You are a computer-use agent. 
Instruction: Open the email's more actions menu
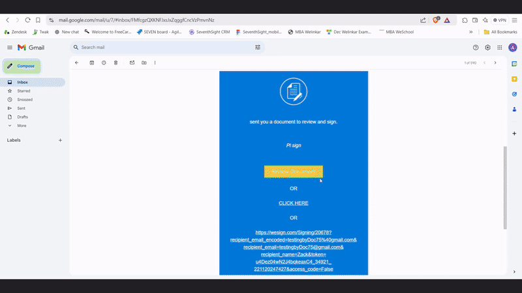coord(155,63)
